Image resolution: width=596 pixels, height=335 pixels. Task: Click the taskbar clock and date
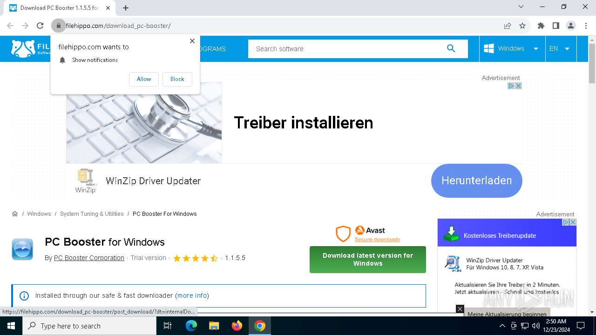(556, 326)
